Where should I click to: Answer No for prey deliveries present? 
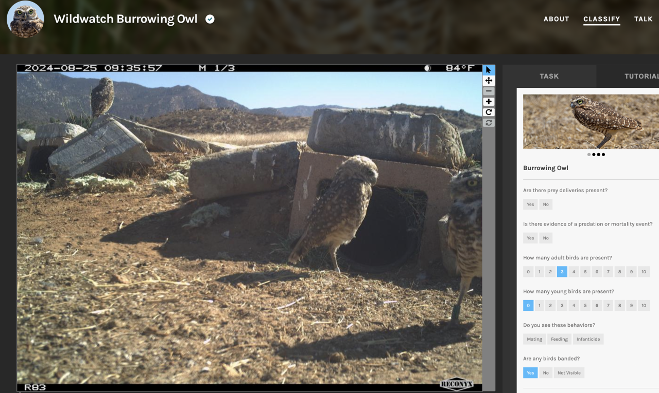click(546, 204)
